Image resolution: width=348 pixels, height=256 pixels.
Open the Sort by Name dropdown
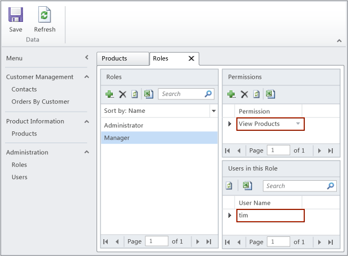point(214,111)
